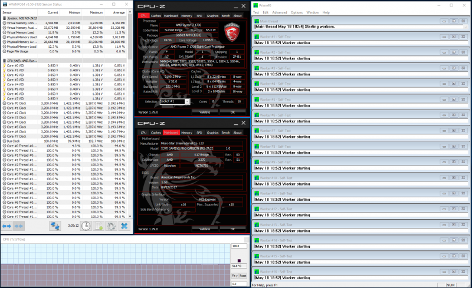Image resolution: width=472 pixels, height=288 pixels.
Task: Open HWiNFO sensor settings gear icon
Action: [111, 226]
